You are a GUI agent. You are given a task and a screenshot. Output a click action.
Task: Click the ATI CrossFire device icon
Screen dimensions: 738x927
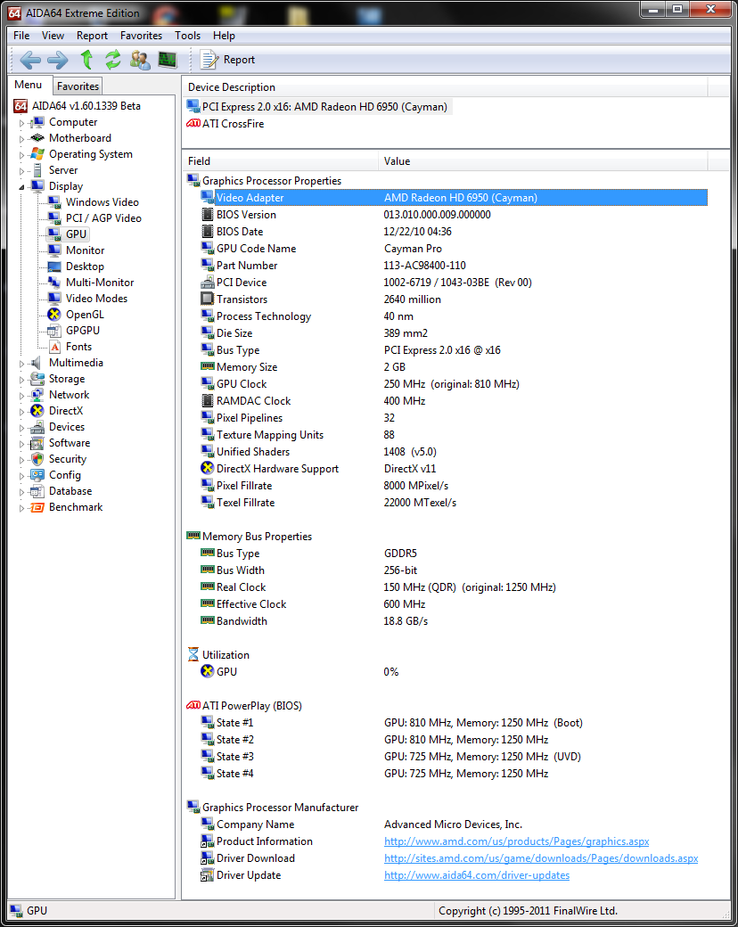click(193, 124)
